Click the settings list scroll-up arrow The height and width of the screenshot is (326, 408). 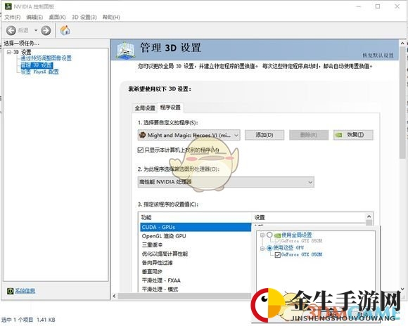pyautogui.click(x=369, y=216)
